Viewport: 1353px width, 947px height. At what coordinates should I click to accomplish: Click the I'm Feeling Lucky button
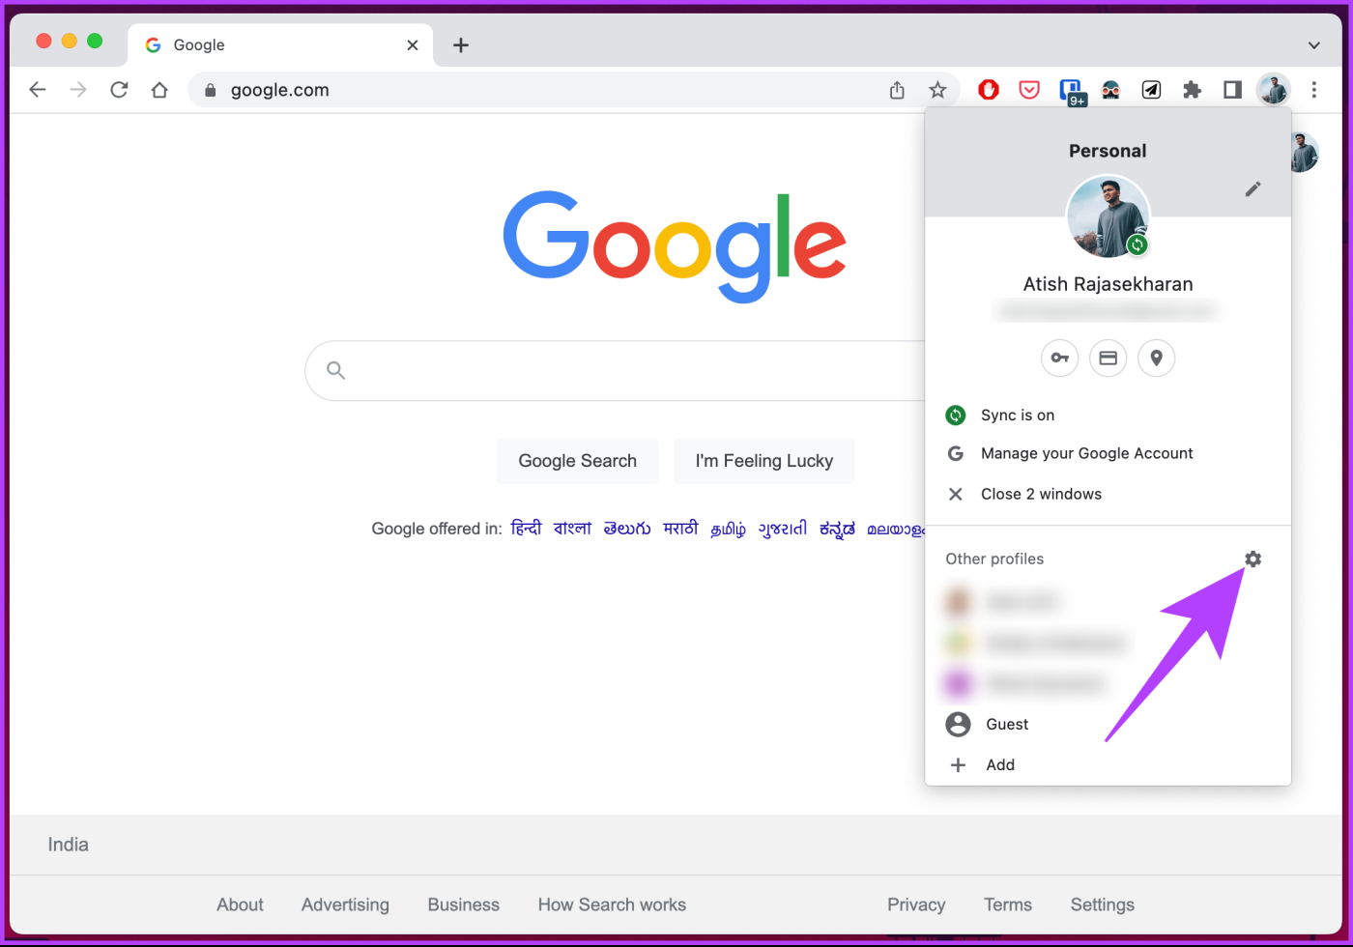coord(764,461)
